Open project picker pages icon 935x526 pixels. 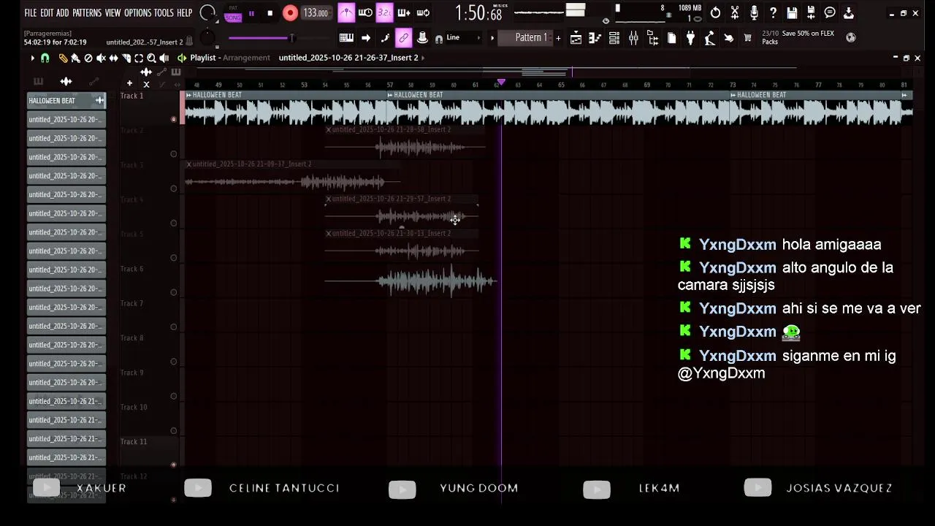[x=671, y=38]
